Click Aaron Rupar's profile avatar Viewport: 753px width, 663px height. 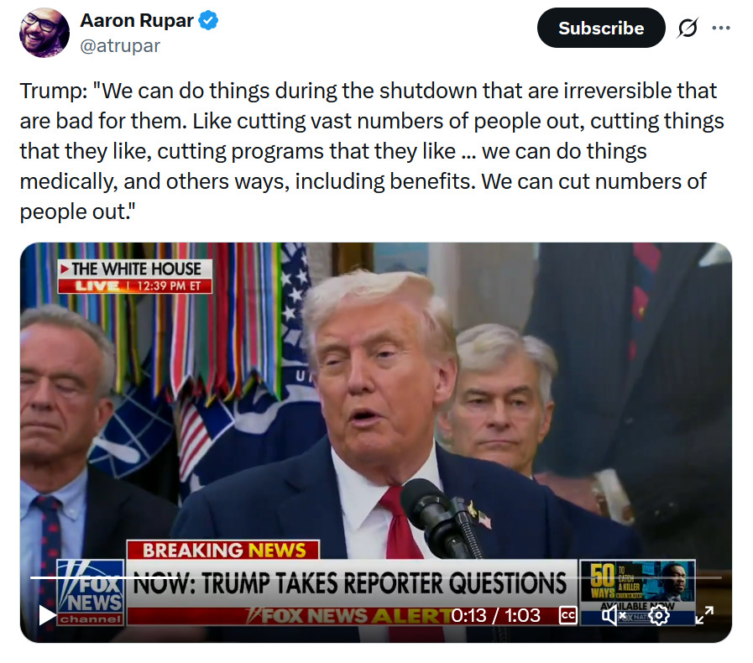point(44,33)
